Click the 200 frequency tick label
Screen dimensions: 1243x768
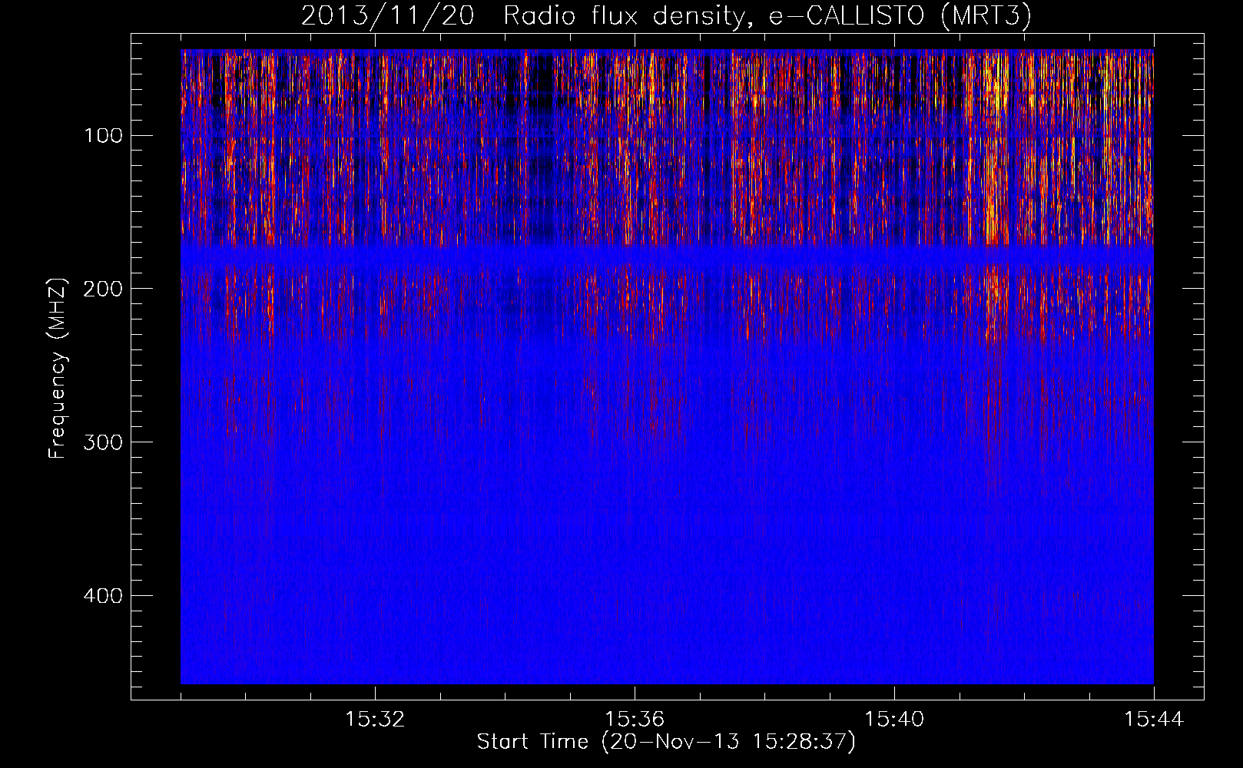tap(101, 289)
